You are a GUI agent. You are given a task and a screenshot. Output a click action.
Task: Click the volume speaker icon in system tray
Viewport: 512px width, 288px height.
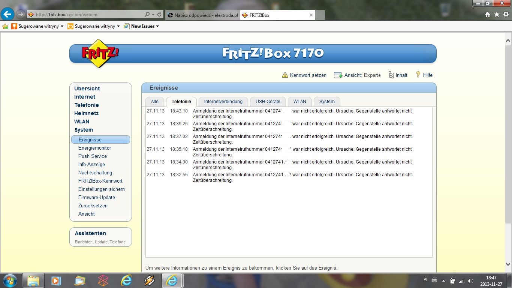coord(471,280)
